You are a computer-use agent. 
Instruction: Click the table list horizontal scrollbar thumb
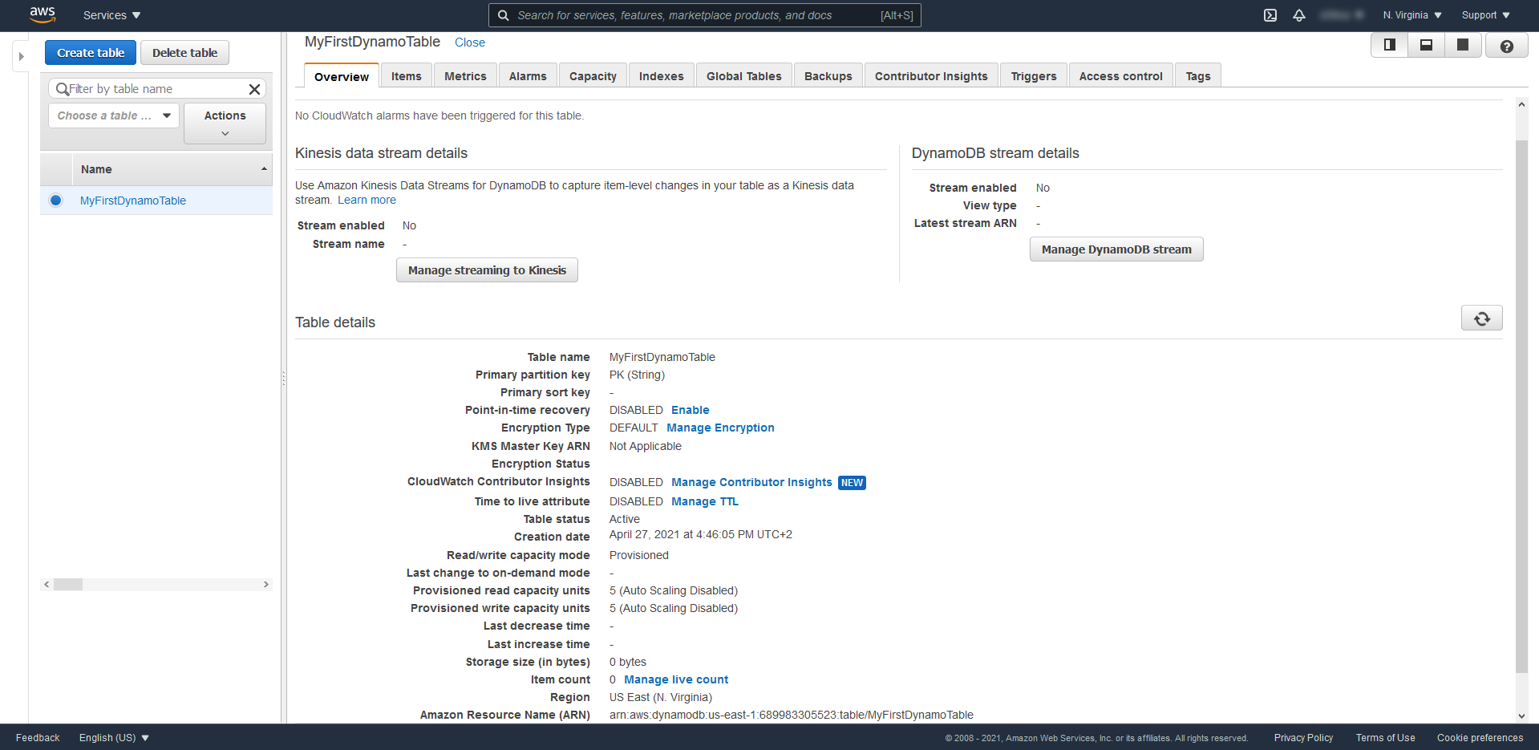[68, 585]
